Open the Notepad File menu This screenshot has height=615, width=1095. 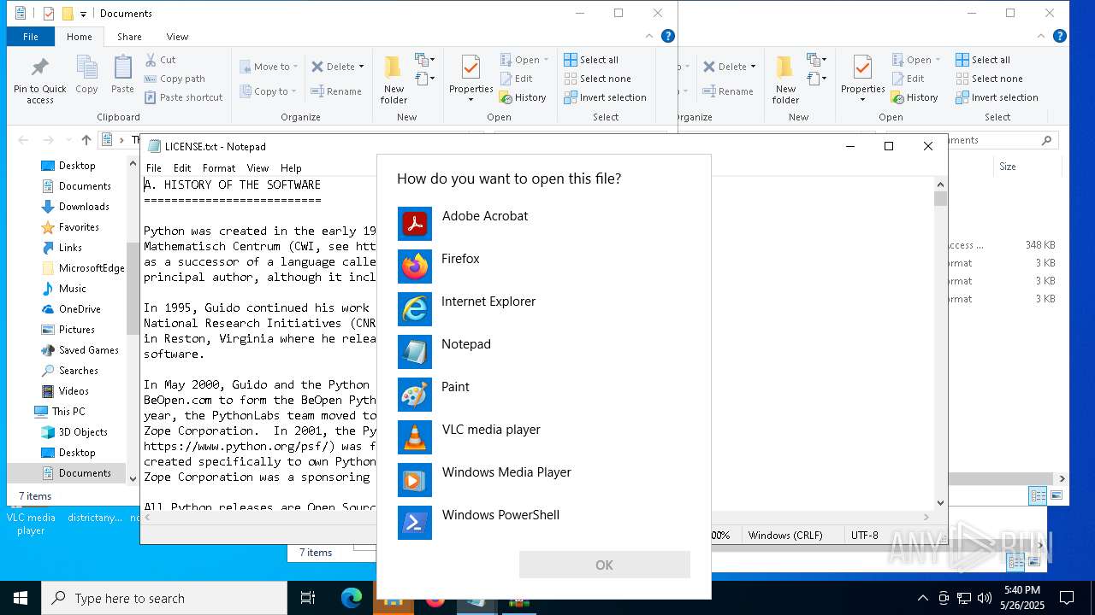point(153,168)
